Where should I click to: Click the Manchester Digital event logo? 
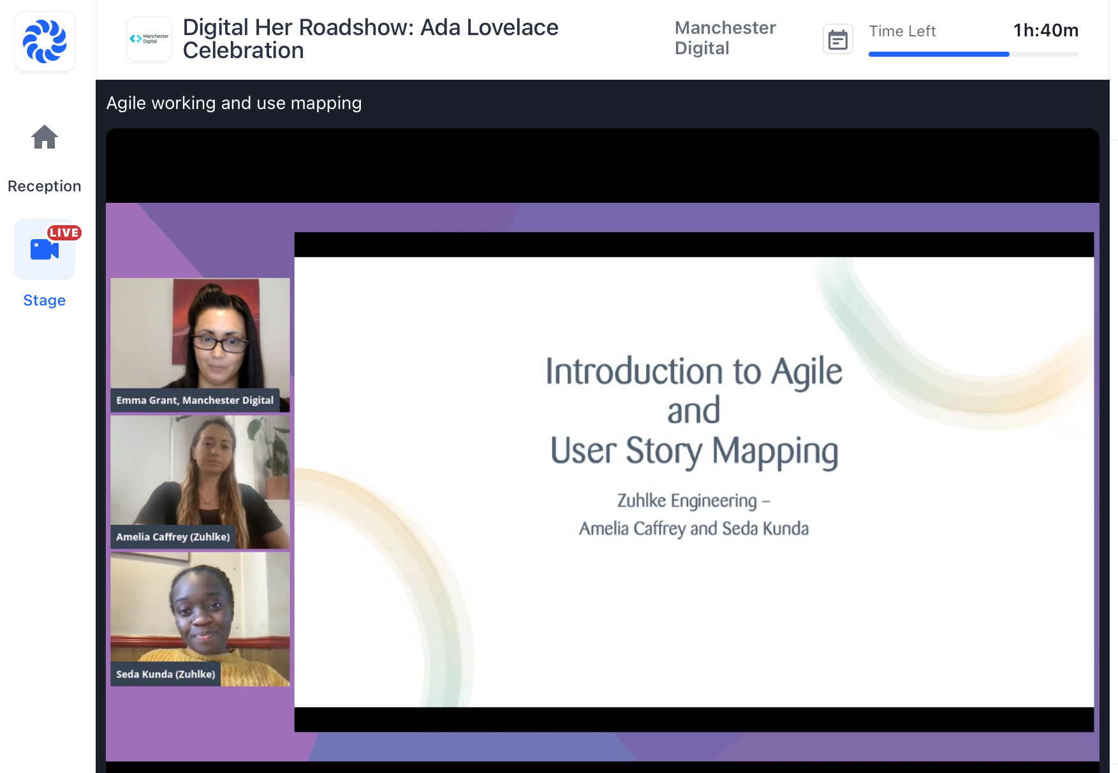pos(149,39)
